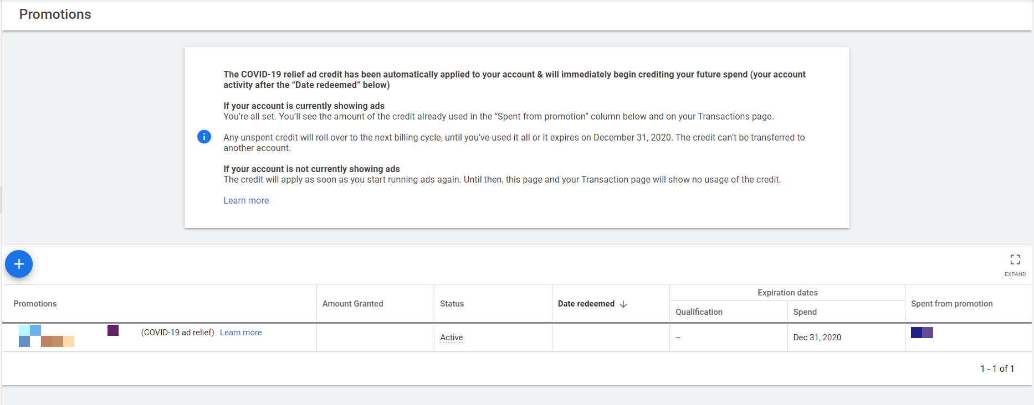This screenshot has height=405, width=1034.
Task: Click the Amount Granted column header
Action: click(x=352, y=304)
